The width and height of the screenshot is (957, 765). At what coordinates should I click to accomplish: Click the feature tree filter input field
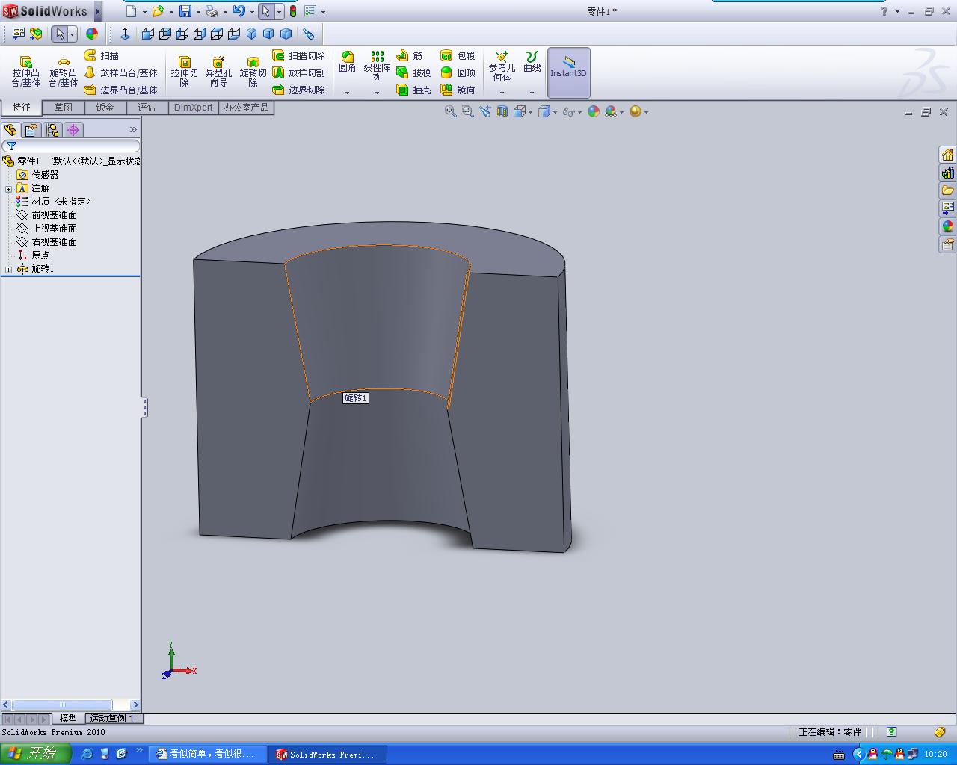click(75, 146)
